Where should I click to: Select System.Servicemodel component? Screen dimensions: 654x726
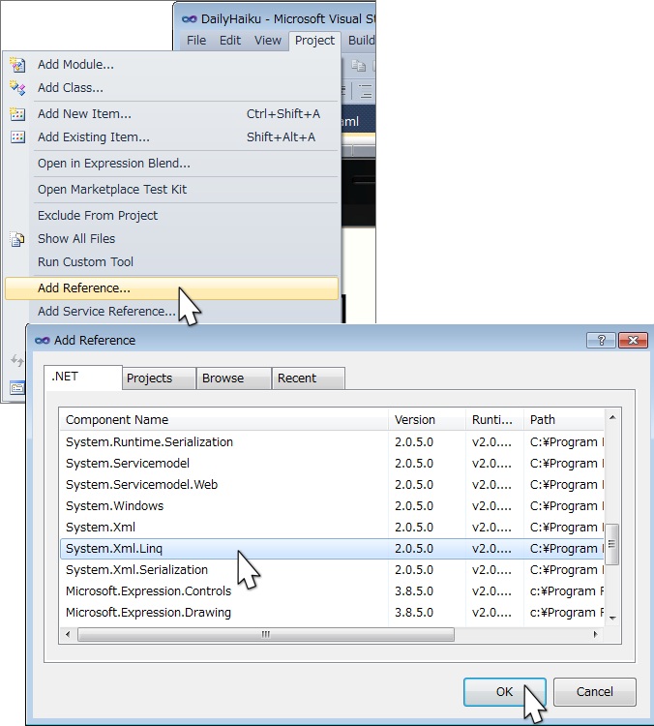click(332, 464)
